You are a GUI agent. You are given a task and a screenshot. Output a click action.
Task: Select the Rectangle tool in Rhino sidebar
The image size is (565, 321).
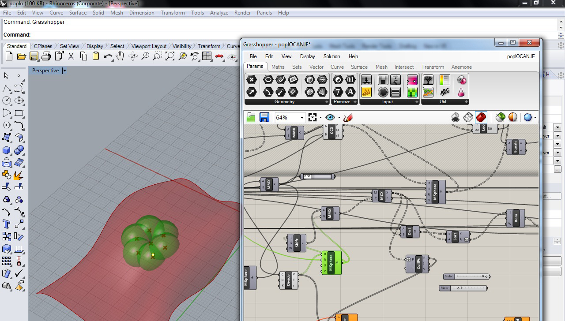coord(19,113)
